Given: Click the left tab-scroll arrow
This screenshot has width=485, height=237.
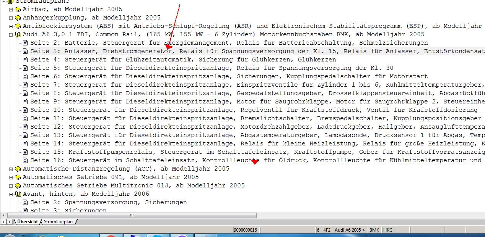Looking at the screenshot, I should (3, 222).
